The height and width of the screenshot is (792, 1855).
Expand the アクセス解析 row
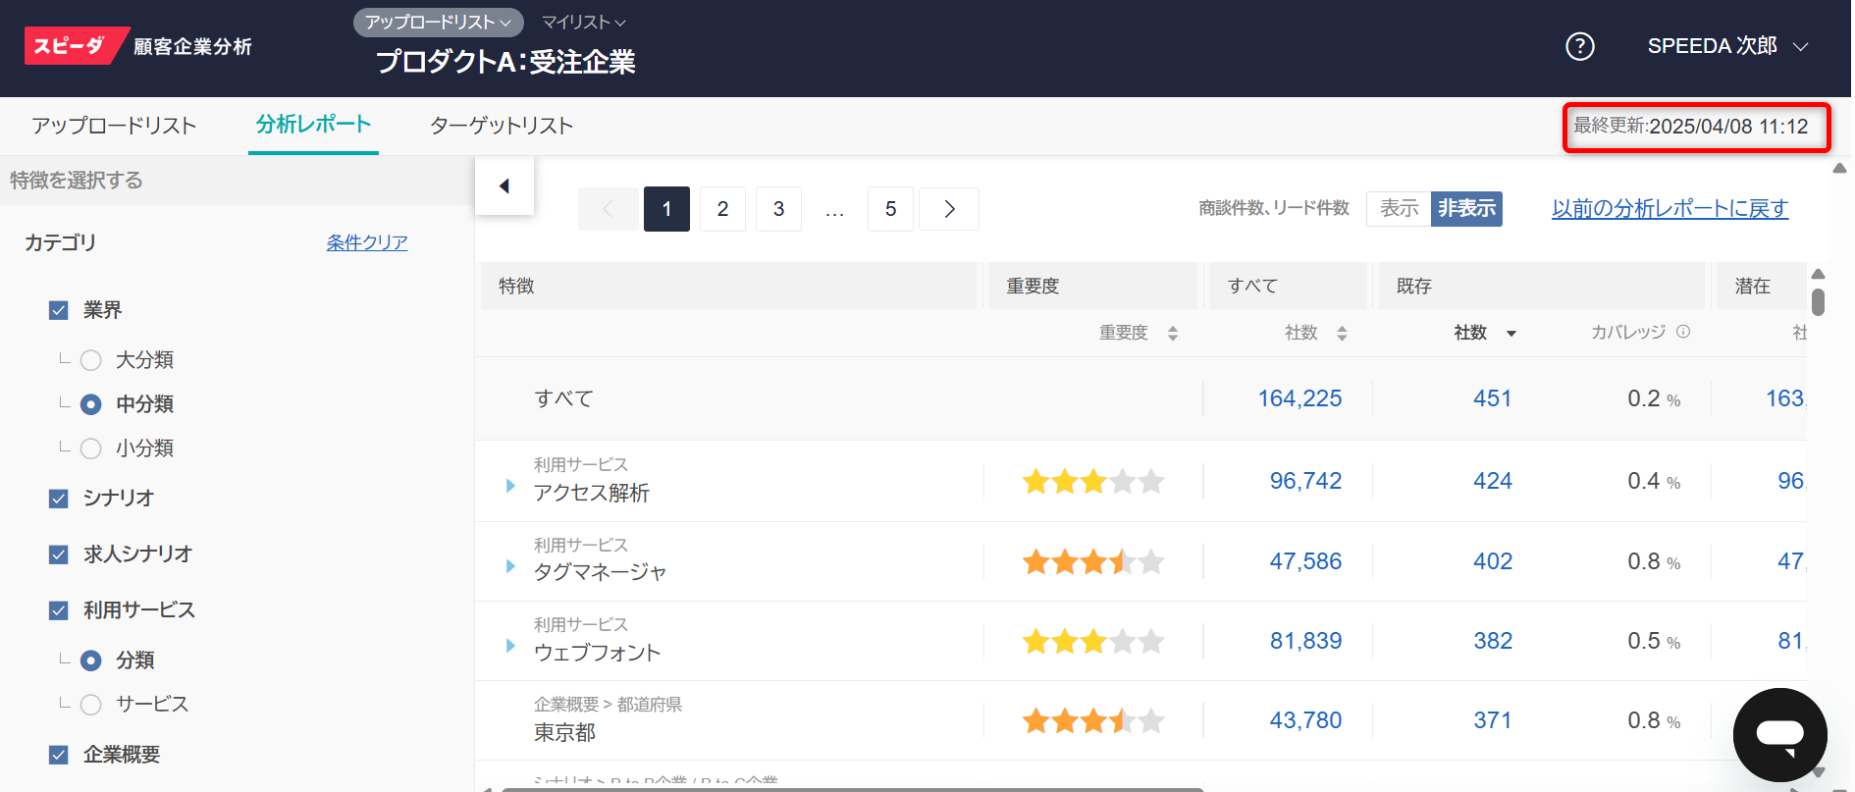[x=510, y=486]
